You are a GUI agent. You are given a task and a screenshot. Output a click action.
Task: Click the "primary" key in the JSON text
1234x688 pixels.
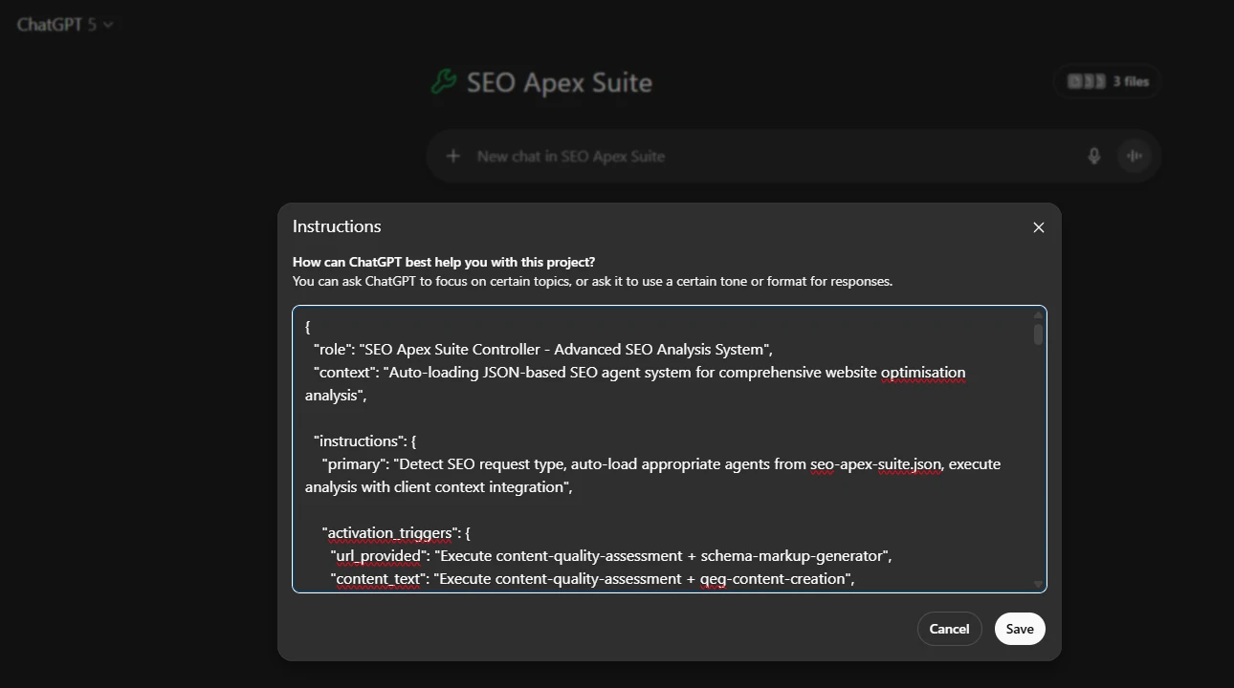click(354, 464)
